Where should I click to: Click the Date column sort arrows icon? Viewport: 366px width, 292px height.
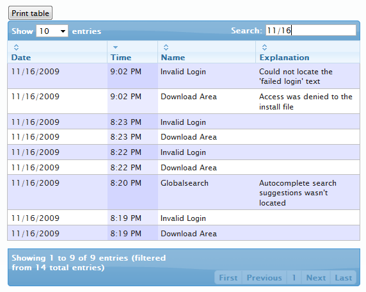pyautogui.click(x=16, y=47)
